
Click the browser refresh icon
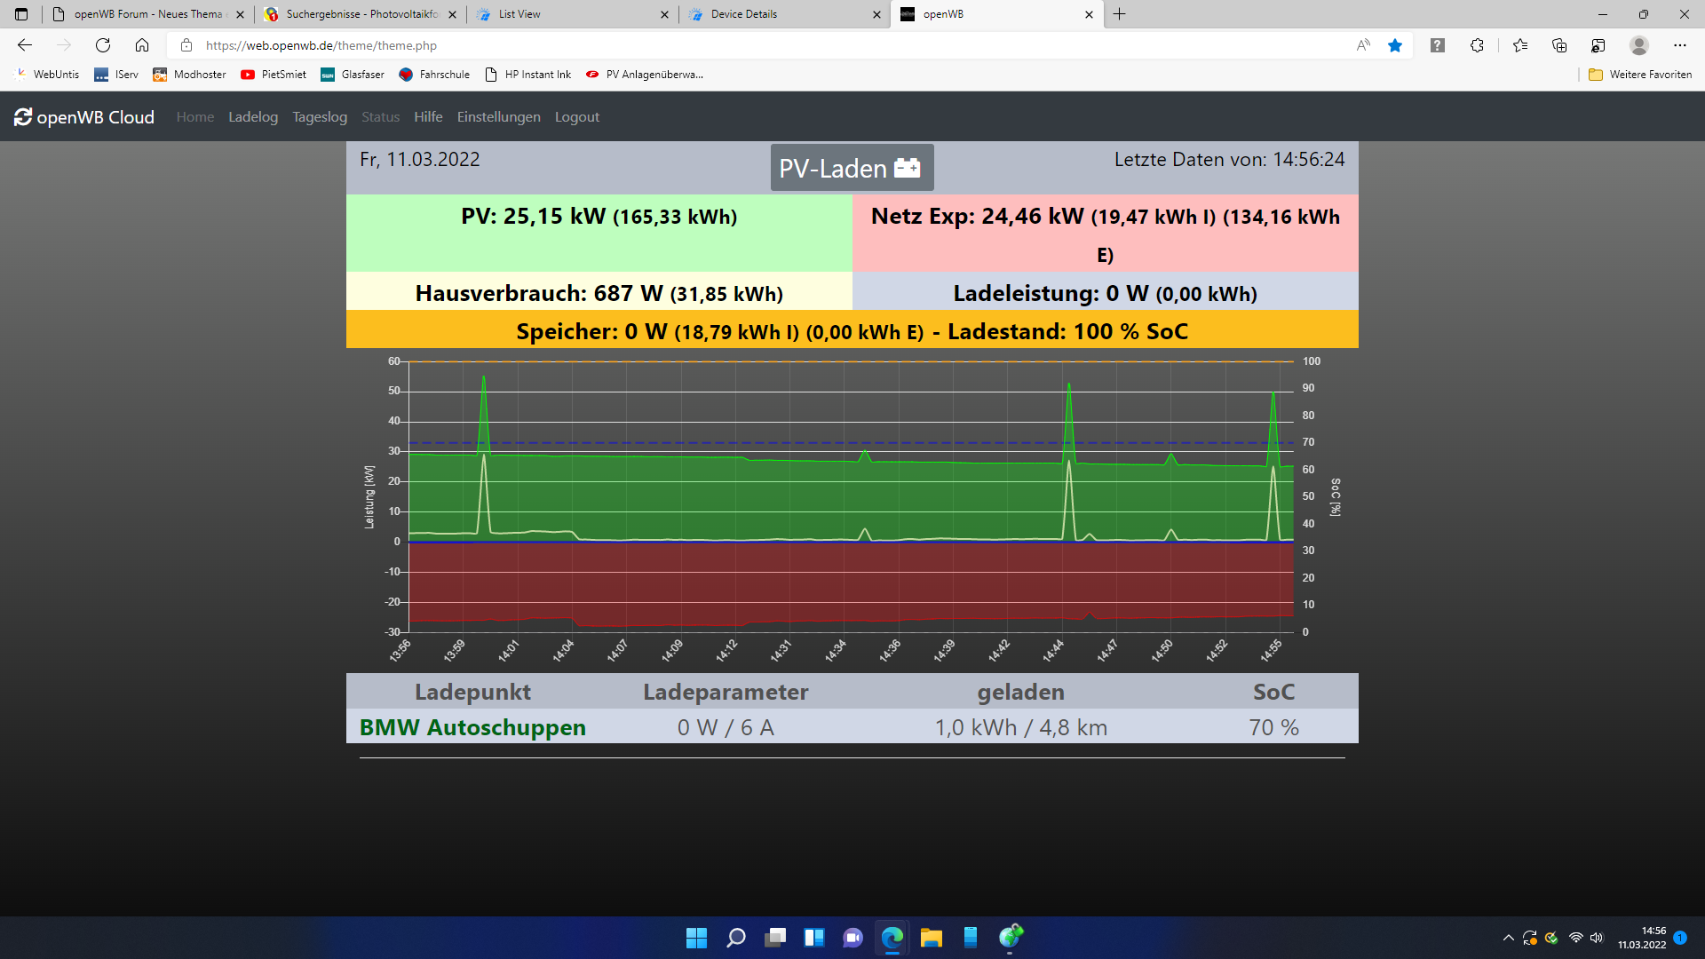point(103,45)
